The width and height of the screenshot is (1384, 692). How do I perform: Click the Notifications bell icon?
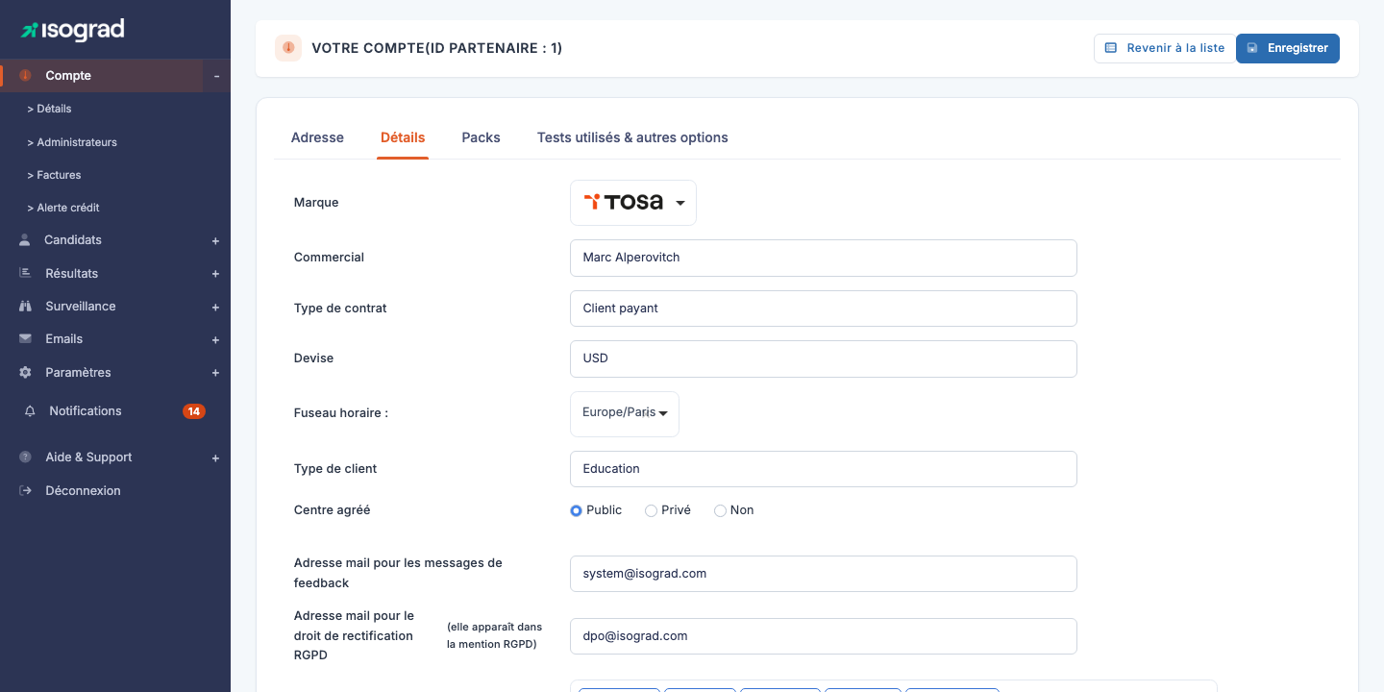30,411
